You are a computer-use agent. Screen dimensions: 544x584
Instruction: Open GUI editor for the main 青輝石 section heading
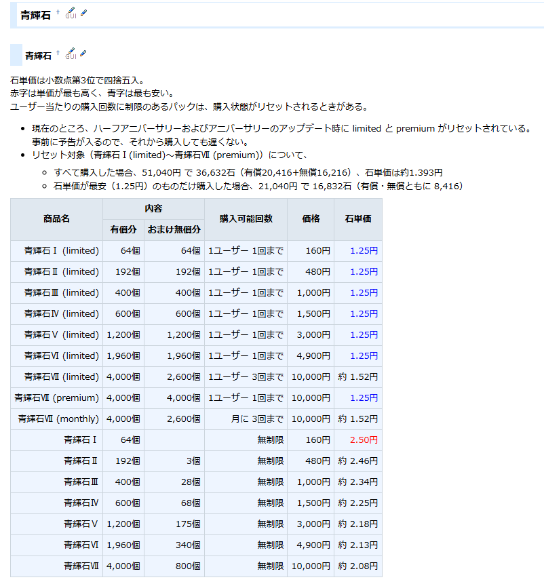[71, 13]
